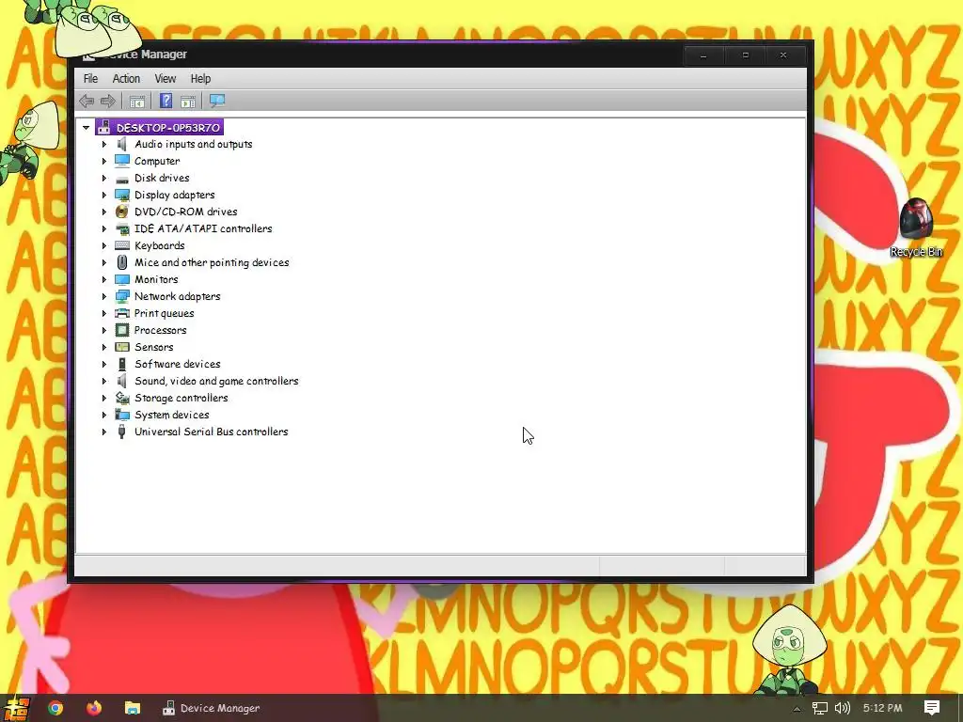Click the Forward arrow toolbar icon
Viewport: 963px width, 722px height.
(x=107, y=101)
